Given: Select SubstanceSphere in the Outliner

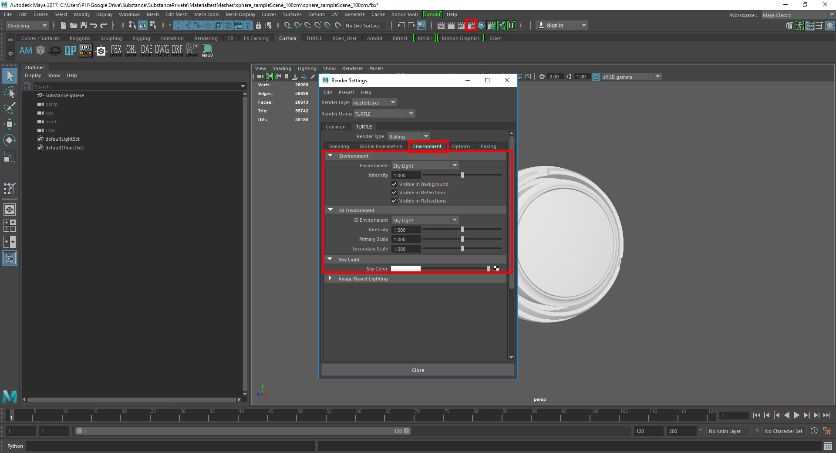Looking at the screenshot, I should pos(64,95).
